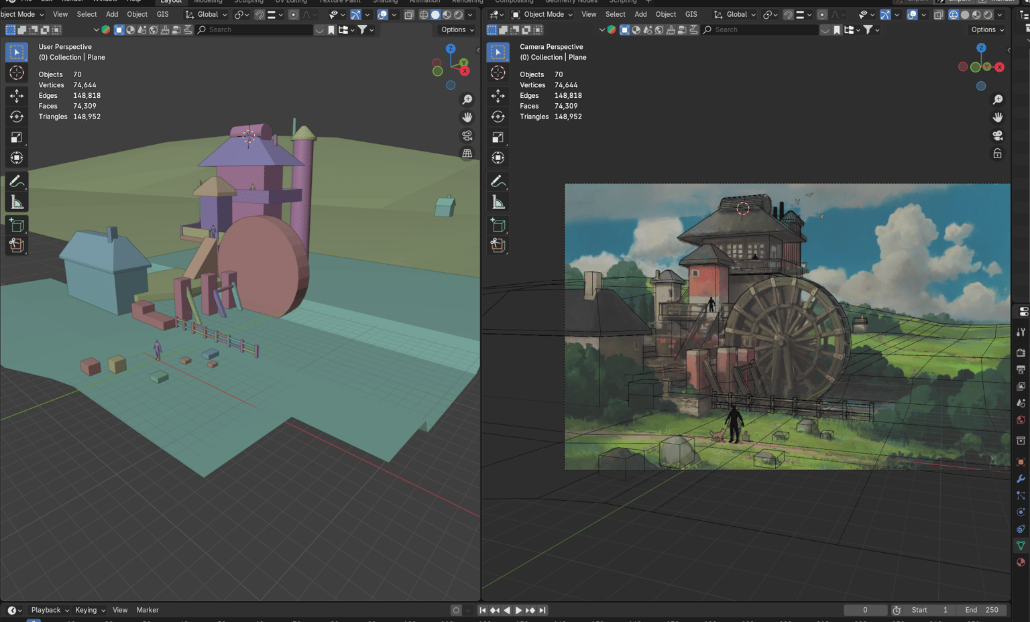Toggle camera view icon in right viewport
The height and width of the screenshot is (622, 1030).
point(998,135)
